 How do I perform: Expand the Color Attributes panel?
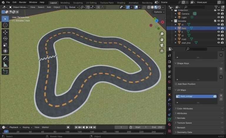(185, 109)
